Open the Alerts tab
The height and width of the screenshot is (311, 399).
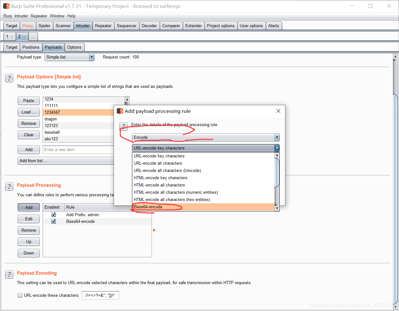[x=274, y=26]
